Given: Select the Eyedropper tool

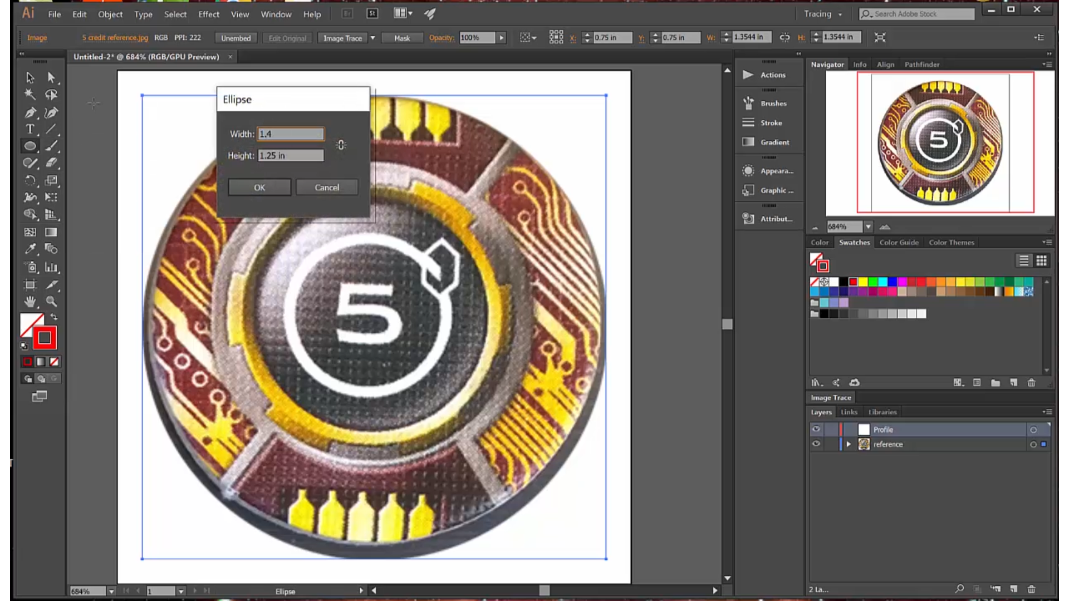Looking at the screenshot, I should pos(30,249).
